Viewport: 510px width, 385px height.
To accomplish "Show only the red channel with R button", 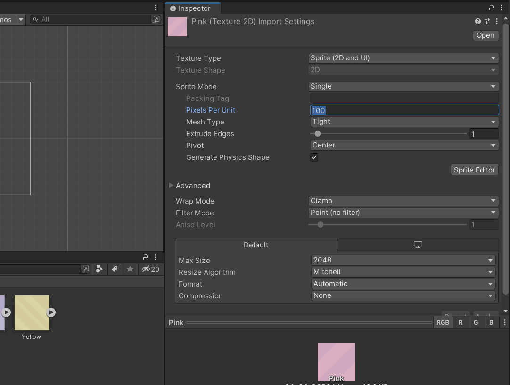I will point(461,323).
